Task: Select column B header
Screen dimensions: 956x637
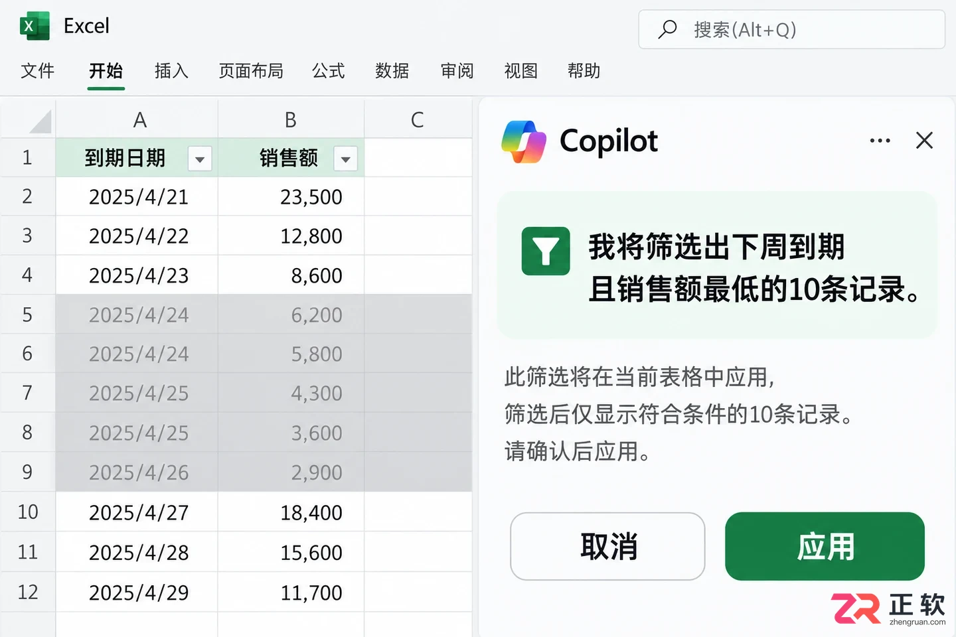Action: [291, 119]
